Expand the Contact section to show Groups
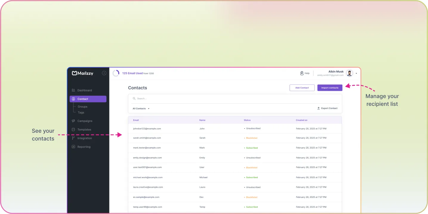 coord(88,99)
